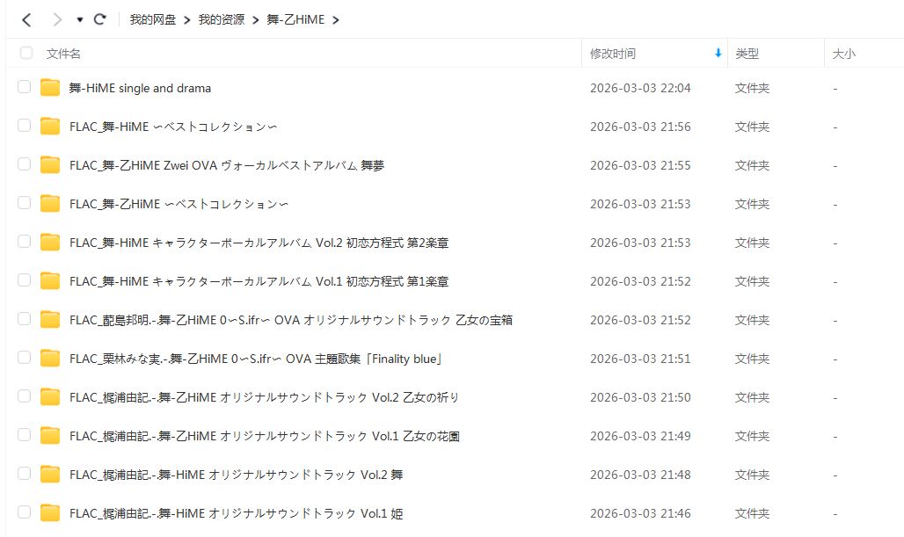Image resolution: width=904 pixels, height=537 pixels.
Task: Go forward with the right arrow icon
Action: (x=56, y=19)
